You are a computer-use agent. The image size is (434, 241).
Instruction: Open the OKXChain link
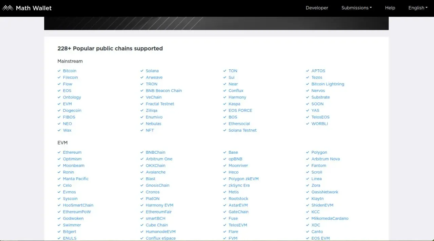[x=156, y=166]
